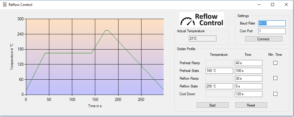The width and height of the screenshot is (294, 117).
Task: Edit Preheat State time of 100 s
Action: (x=248, y=71)
